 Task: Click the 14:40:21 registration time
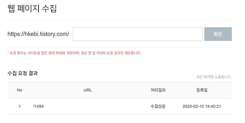pos(213,106)
